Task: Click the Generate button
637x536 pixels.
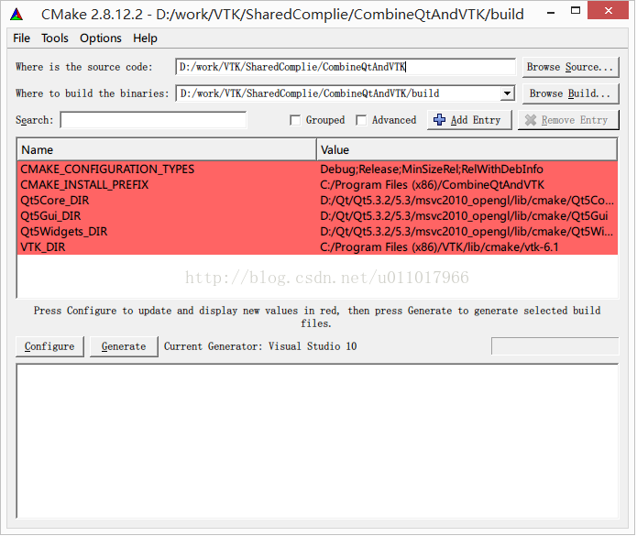Action: pos(124,346)
